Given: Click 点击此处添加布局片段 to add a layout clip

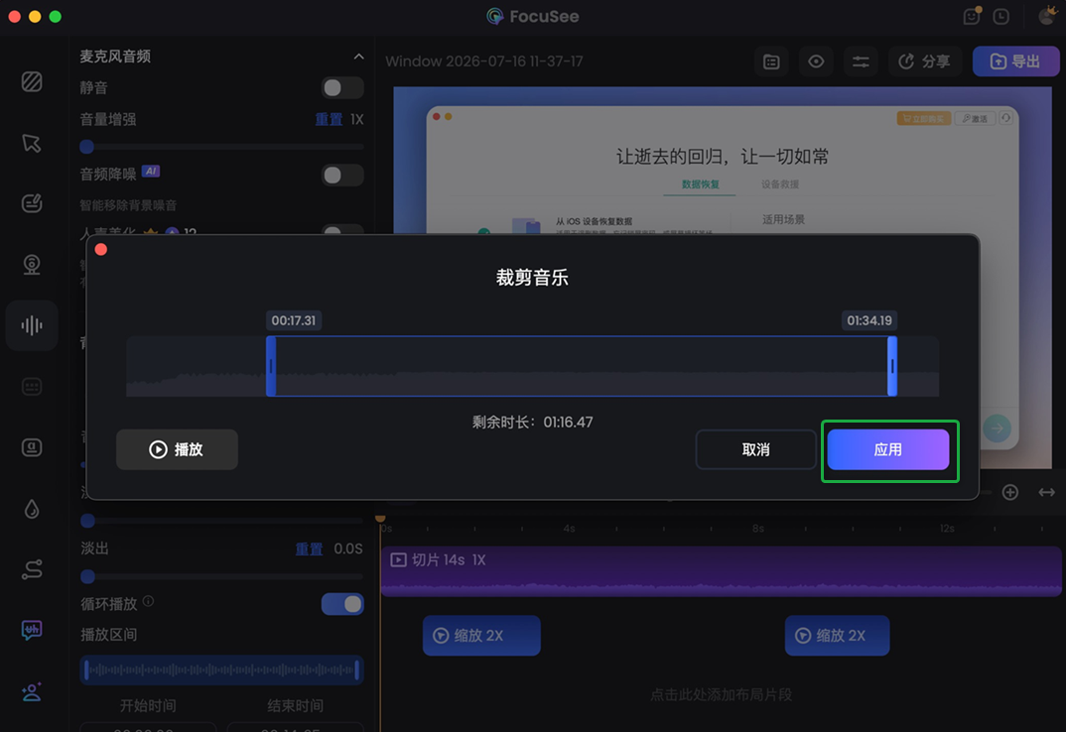Looking at the screenshot, I should pyautogui.click(x=721, y=694).
